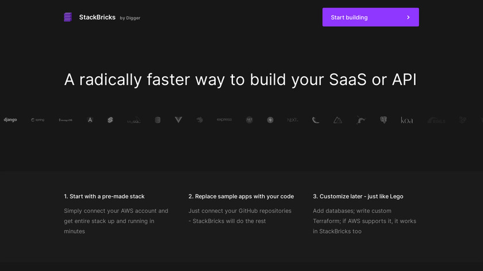Click the .NET logo icon
This screenshot has height=271, width=483.
point(249,120)
